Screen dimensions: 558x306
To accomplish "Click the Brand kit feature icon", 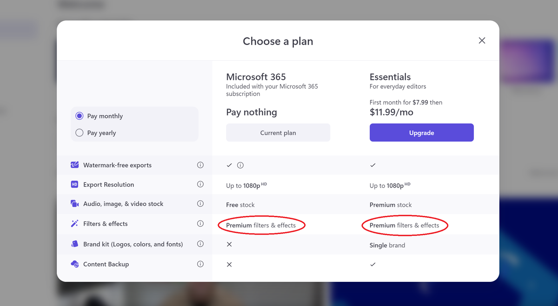I will point(74,244).
